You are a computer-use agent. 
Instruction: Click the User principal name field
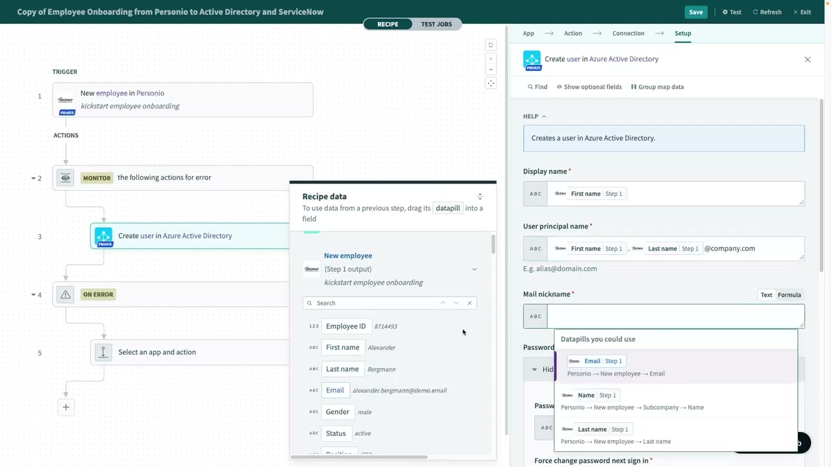pos(675,248)
